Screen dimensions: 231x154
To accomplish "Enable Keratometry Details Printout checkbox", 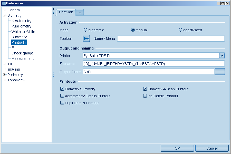I will 62,96.
